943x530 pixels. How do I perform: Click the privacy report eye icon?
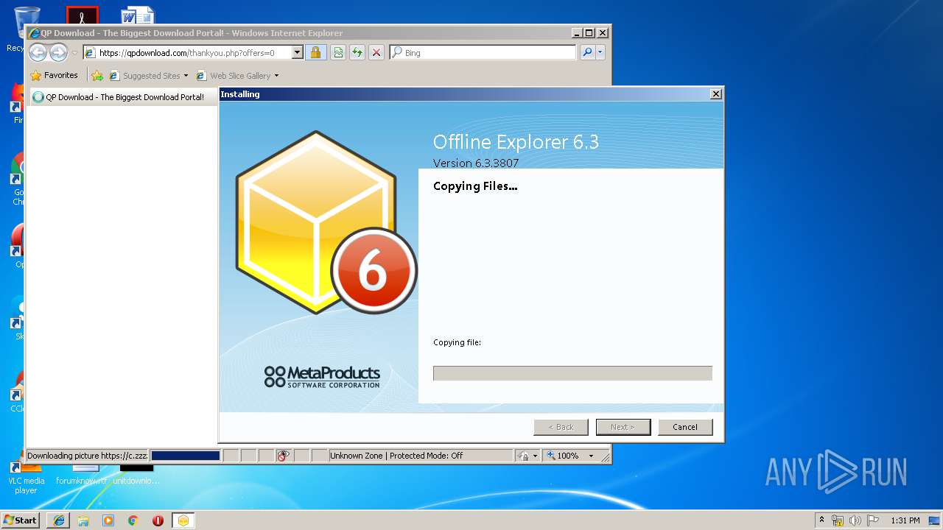pyautogui.click(x=284, y=456)
